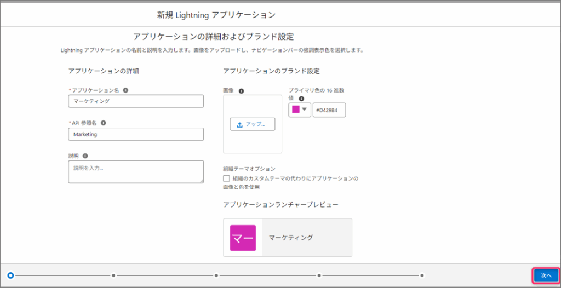Select the second step dot in progress bar
The width and height of the screenshot is (561, 288).
point(113,275)
